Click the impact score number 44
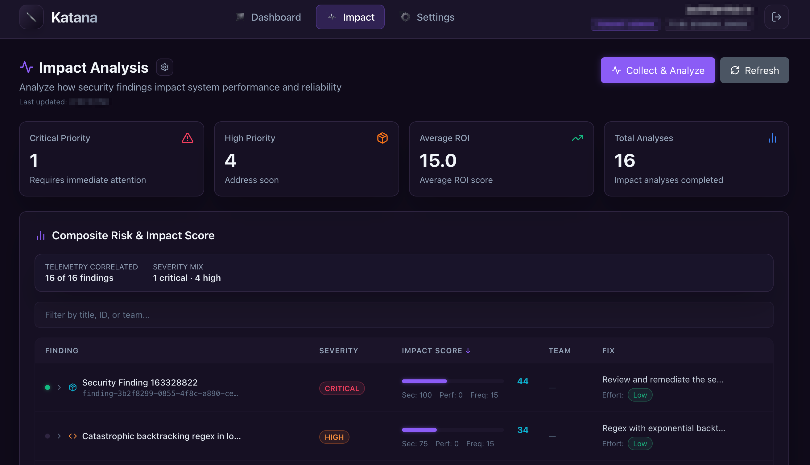 523,381
